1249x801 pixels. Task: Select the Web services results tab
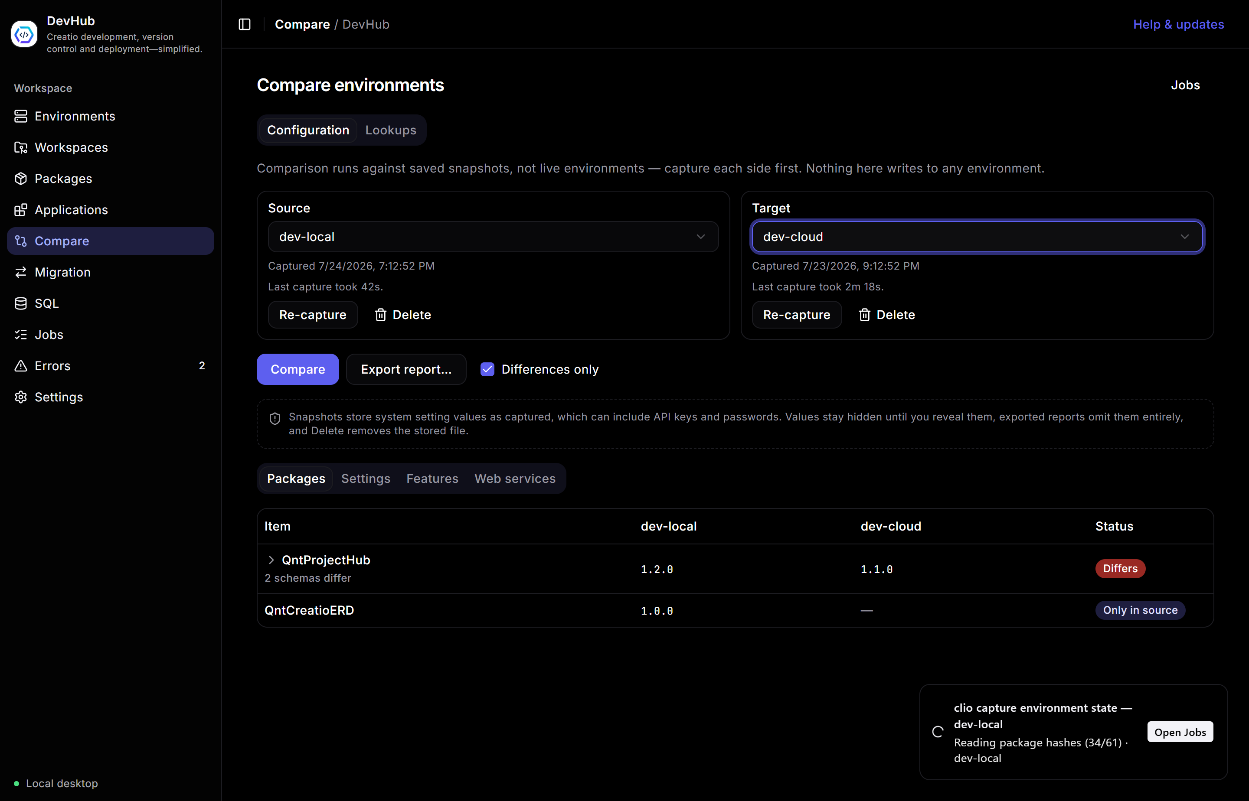[515, 479]
